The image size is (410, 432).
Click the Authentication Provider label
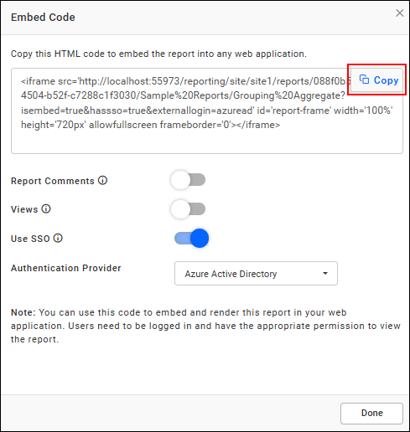(66, 268)
